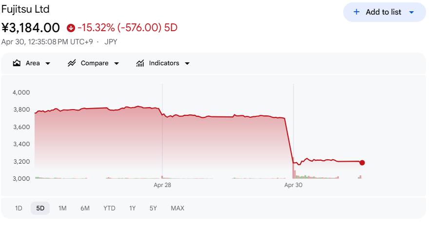Click the Indicators chart icon
430x225 pixels.
(x=140, y=63)
